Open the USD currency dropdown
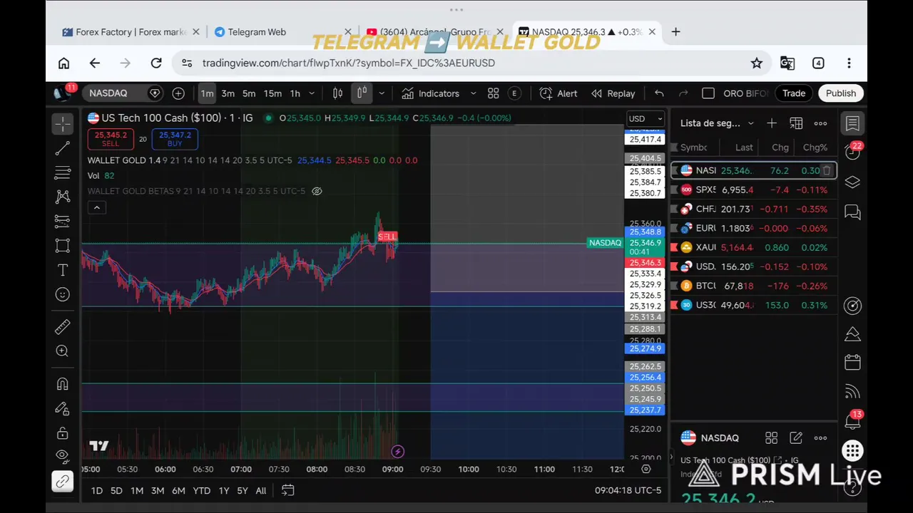The height and width of the screenshot is (513, 913). pos(646,119)
